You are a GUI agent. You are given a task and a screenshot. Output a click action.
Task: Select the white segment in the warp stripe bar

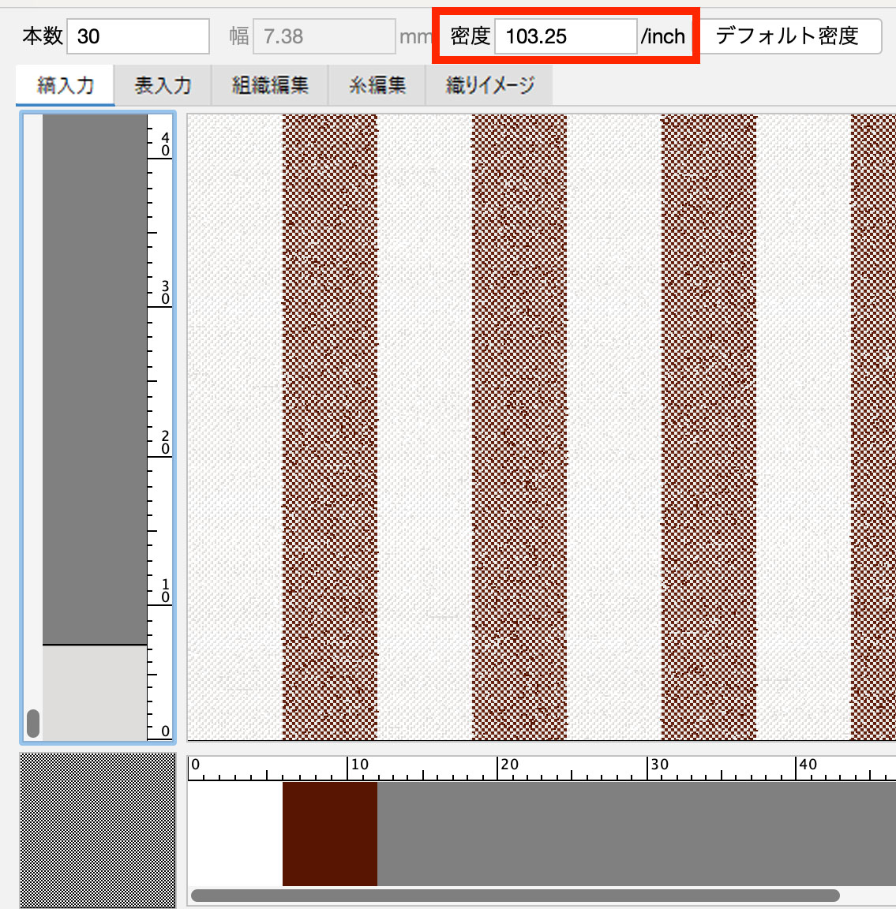(x=234, y=833)
